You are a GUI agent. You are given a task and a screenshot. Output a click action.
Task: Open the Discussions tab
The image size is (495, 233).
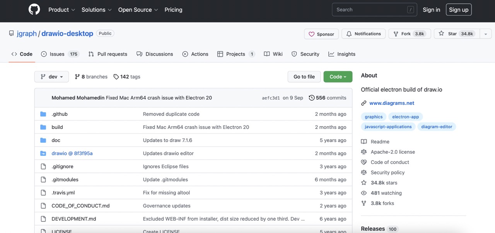(155, 54)
